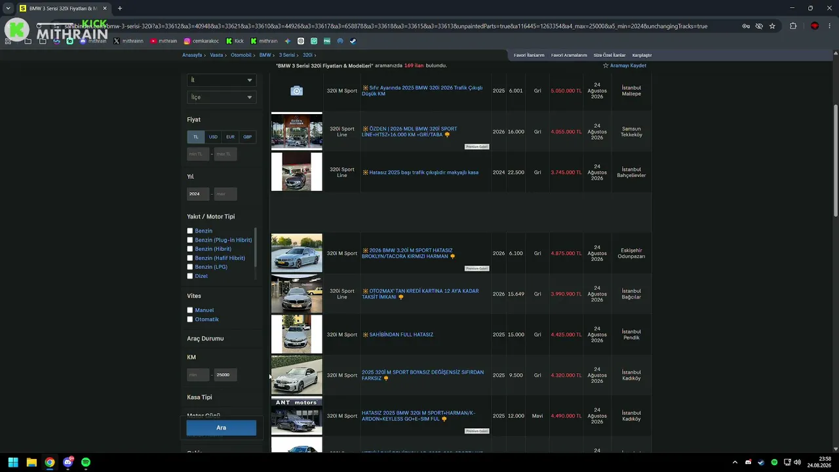Open a new browser tab
The width and height of the screenshot is (839, 472).
click(119, 9)
